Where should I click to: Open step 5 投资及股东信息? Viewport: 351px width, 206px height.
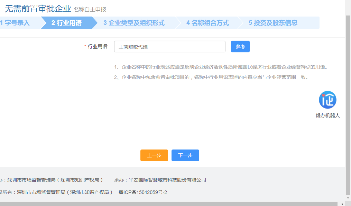pyautogui.click(x=273, y=23)
